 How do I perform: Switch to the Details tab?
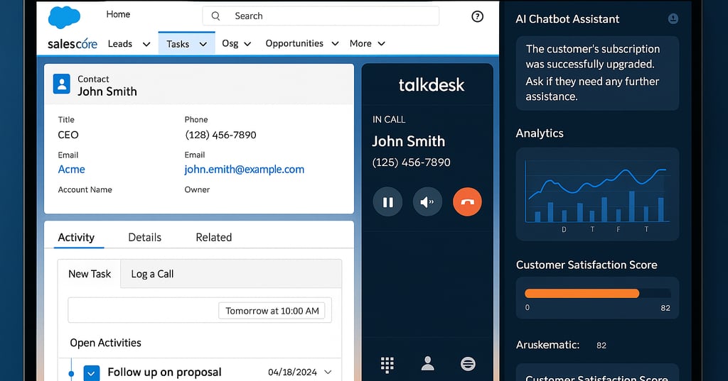tap(144, 237)
